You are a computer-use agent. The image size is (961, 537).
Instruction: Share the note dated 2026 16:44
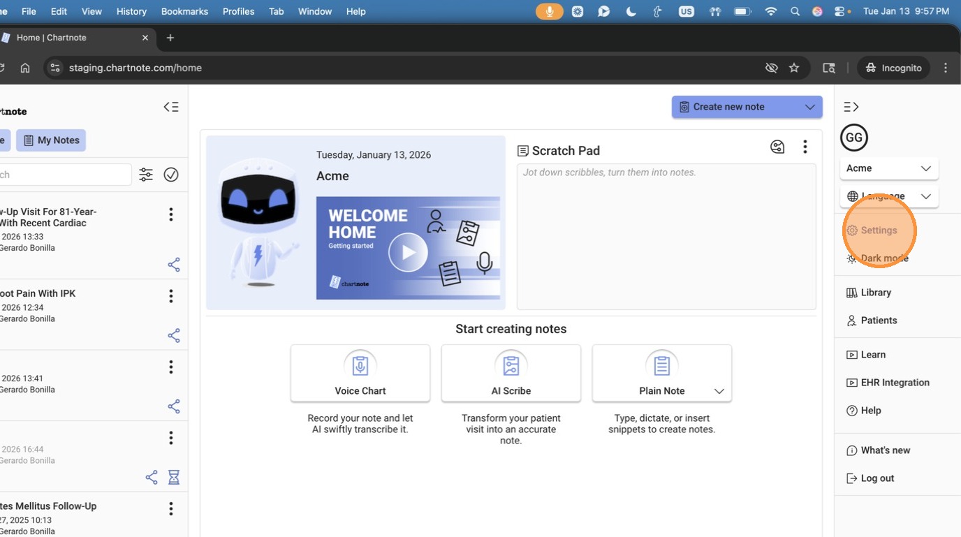click(x=152, y=477)
